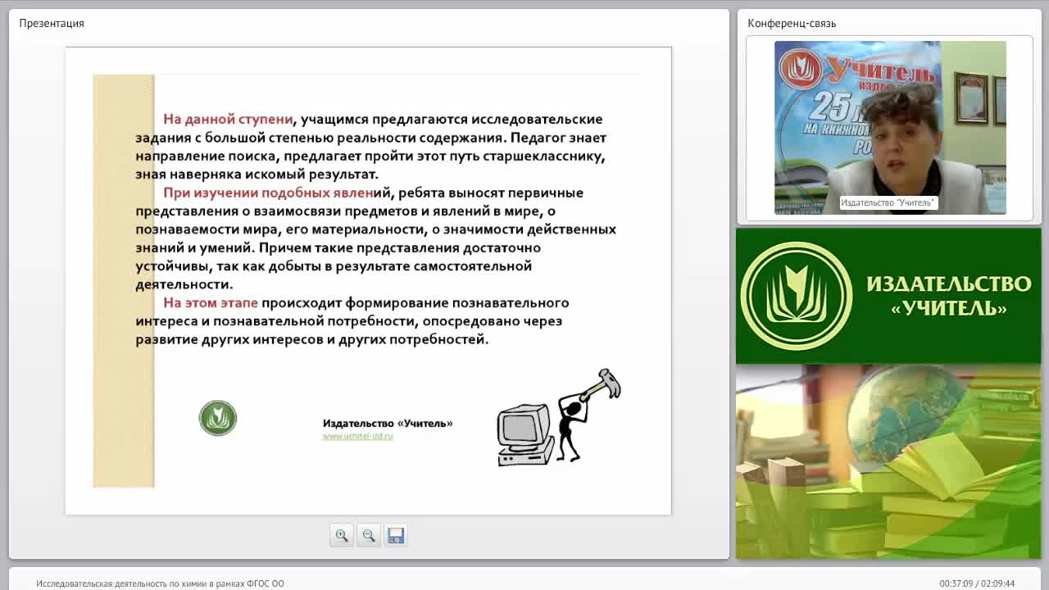Viewport: 1049px width, 590px height.
Task: Click the red heading "При изучении подобных явлений"
Action: click(279, 193)
